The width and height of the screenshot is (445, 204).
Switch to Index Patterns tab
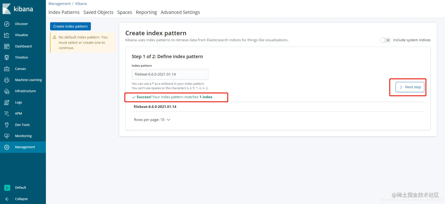pyautogui.click(x=64, y=12)
